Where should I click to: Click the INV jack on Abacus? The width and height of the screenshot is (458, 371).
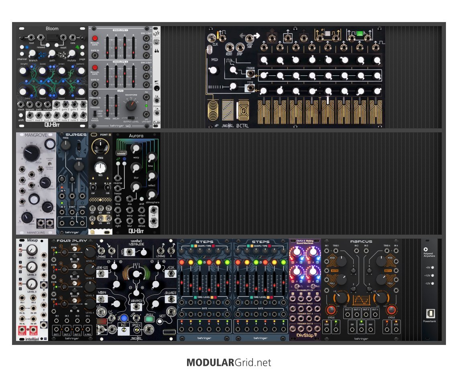[370, 330]
